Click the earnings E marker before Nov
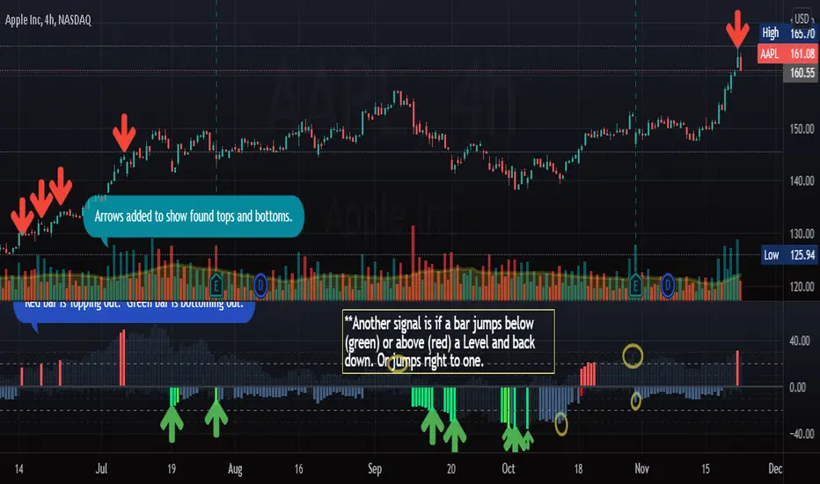820x484 pixels. coord(635,285)
